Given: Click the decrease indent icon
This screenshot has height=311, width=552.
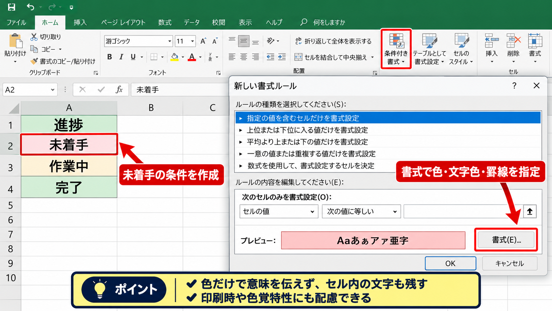Looking at the screenshot, I should 270,57.
